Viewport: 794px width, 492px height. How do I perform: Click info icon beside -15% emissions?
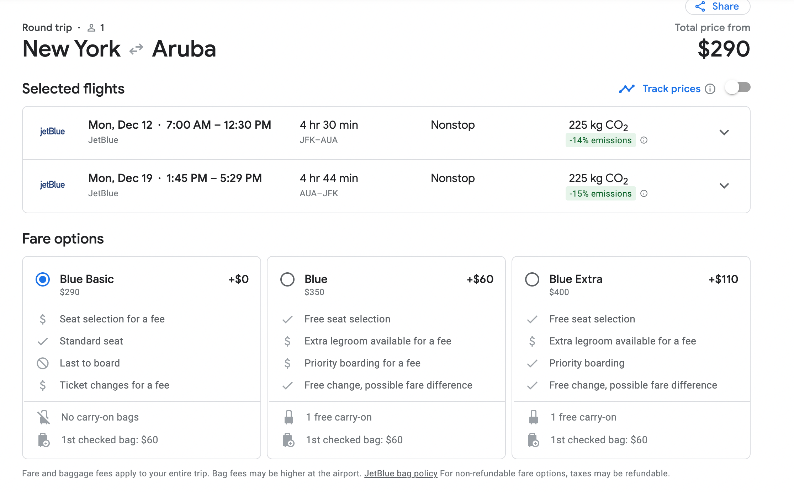pyautogui.click(x=644, y=193)
